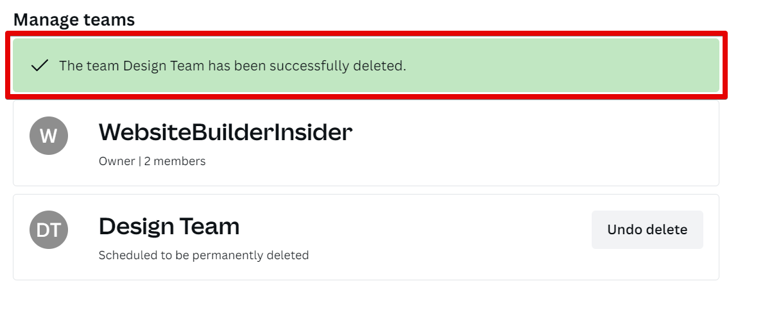Click empty space left of Undo delete
Viewport: 772px width, 320px height.
point(449,230)
